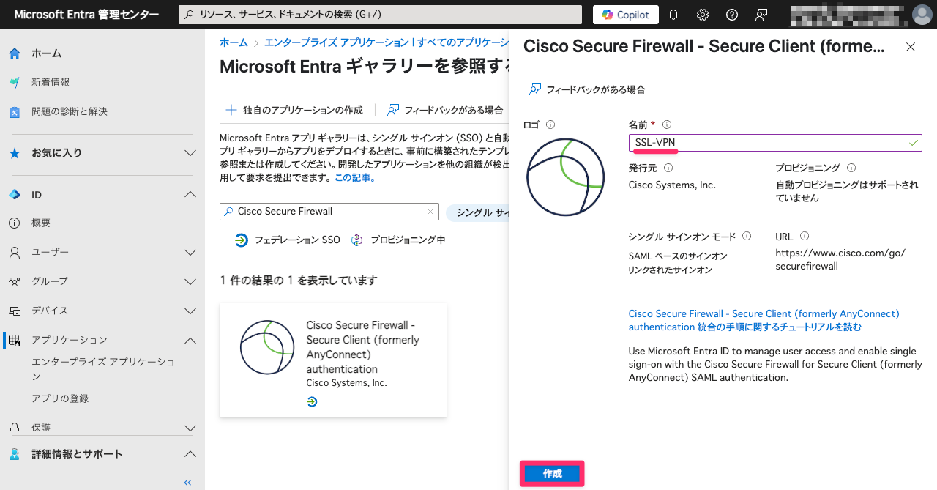Open アプリの登録 in sidebar

point(60,398)
